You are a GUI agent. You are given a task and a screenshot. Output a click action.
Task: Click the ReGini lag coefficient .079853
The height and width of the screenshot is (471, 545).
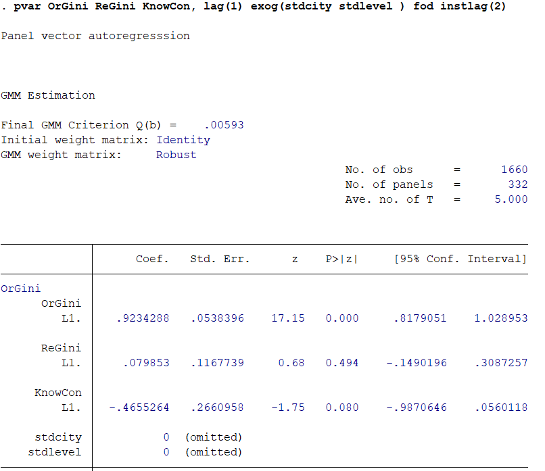pyautogui.click(x=146, y=363)
